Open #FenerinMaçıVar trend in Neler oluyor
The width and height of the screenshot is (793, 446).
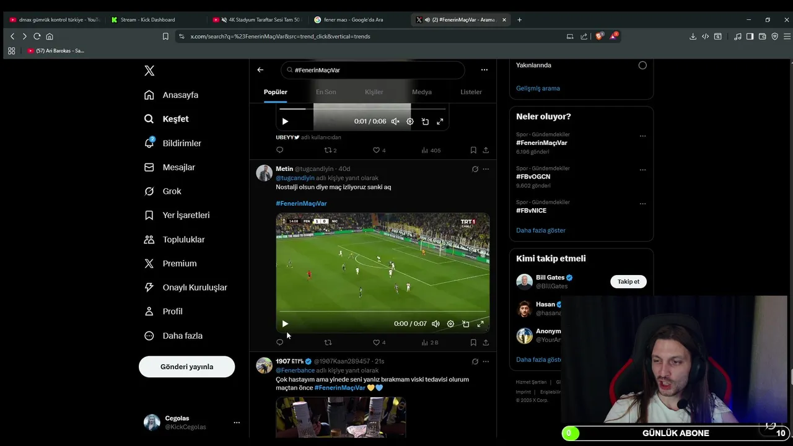point(541,142)
